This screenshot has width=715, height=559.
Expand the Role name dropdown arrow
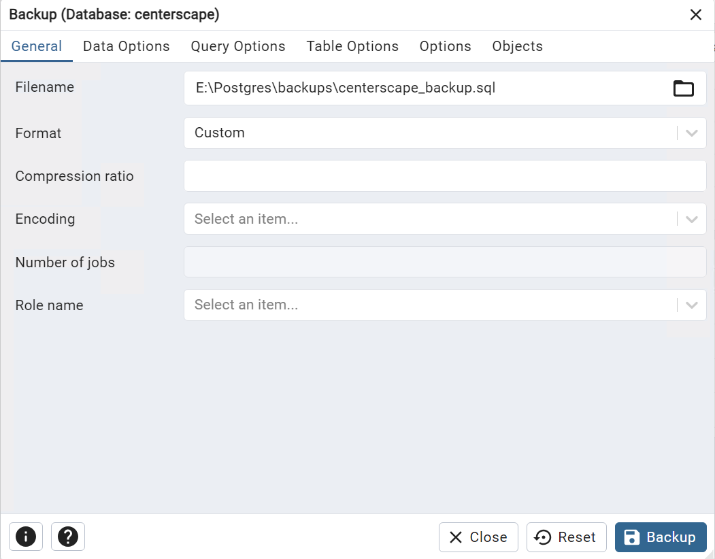692,305
